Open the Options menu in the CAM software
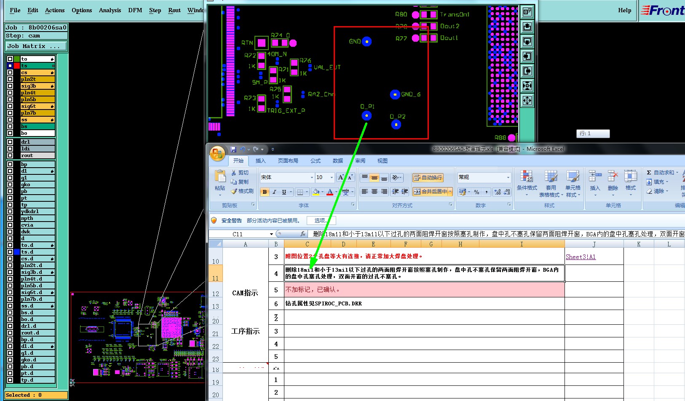This screenshot has width=685, height=401. [82, 10]
